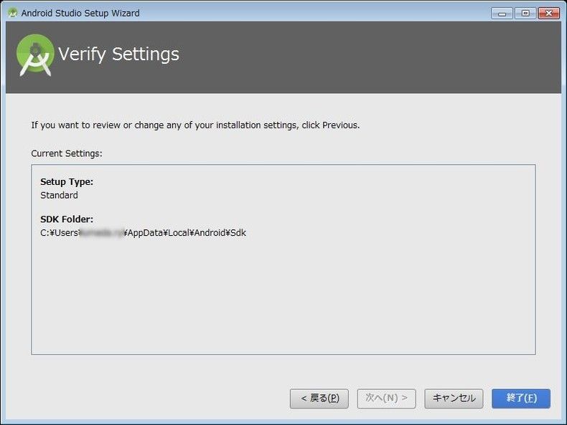Click the Android Studio Setup Wizard title text
Viewport: 567px width, 425px height.
80,13
